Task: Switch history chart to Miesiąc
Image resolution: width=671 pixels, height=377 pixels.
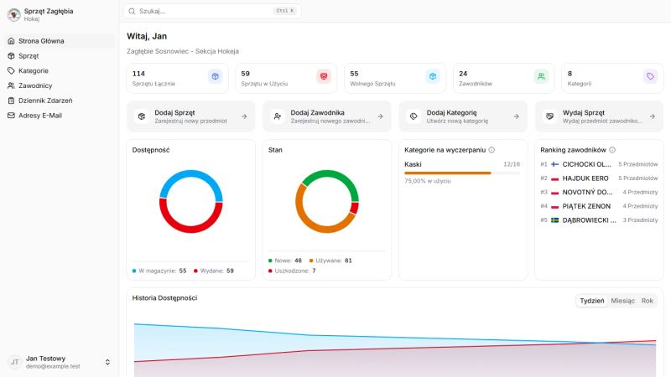Action: click(622, 301)
